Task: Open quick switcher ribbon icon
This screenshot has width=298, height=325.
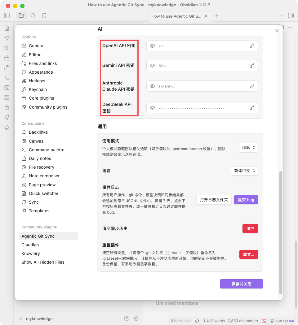Action: (7, 28)
